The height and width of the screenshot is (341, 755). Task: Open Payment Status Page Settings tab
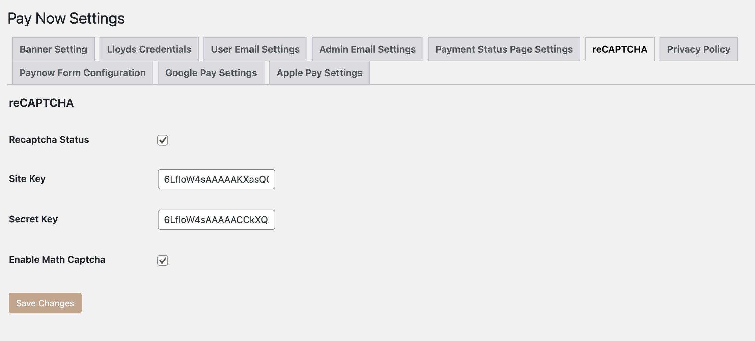click(504, 49)
